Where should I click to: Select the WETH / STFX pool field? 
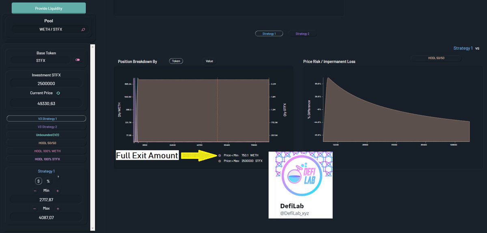tap(50, 29)
